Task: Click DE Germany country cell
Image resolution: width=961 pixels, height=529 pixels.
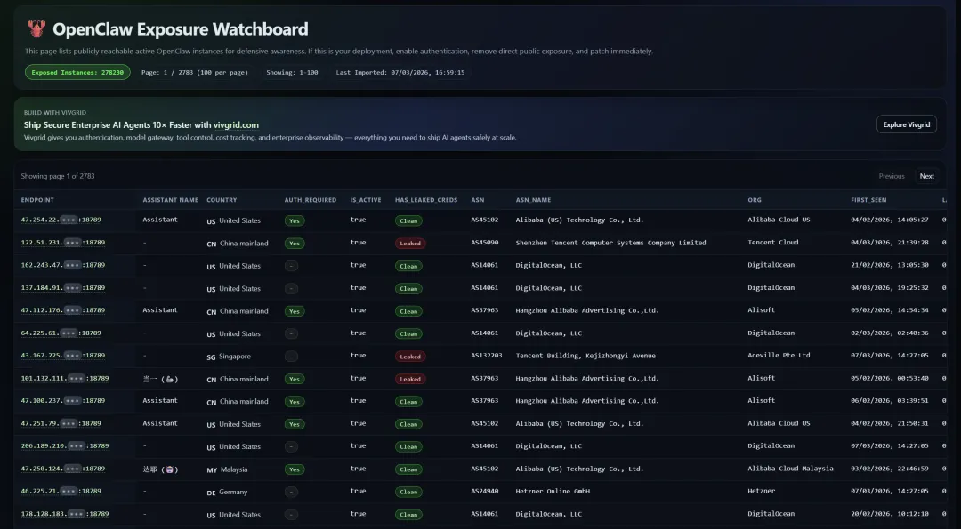Action: click(228, 493)
